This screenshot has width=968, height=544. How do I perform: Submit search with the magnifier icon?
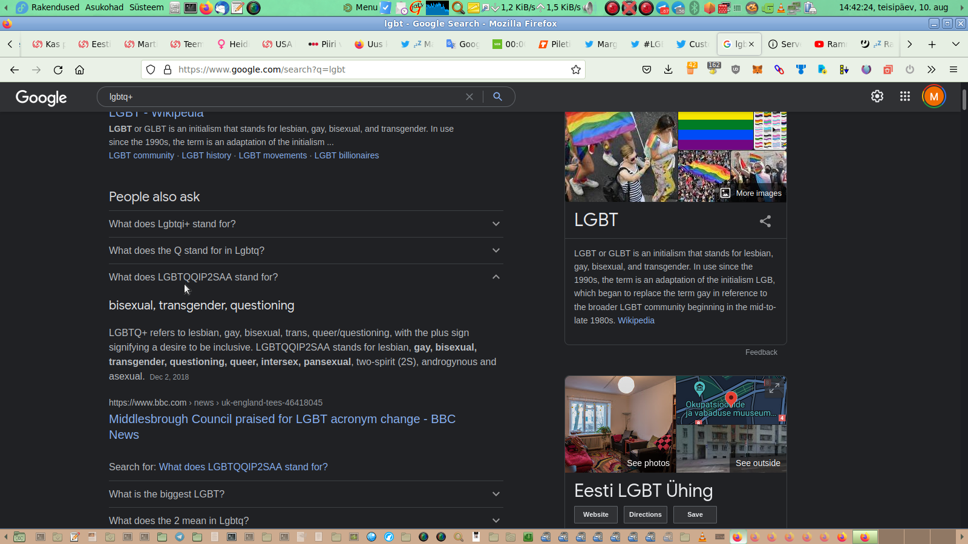(x=497, y=97)
